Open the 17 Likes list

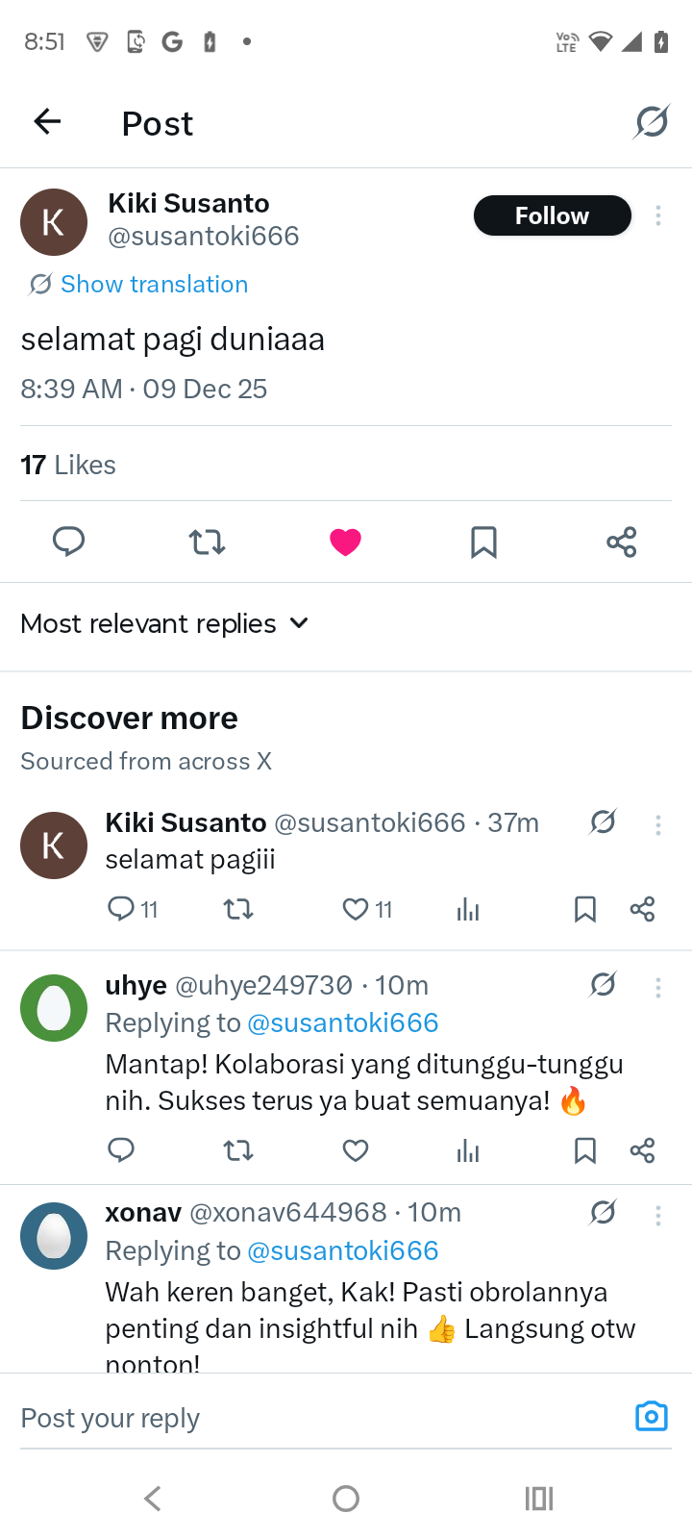pyautogui.click(x=68, y=465)
